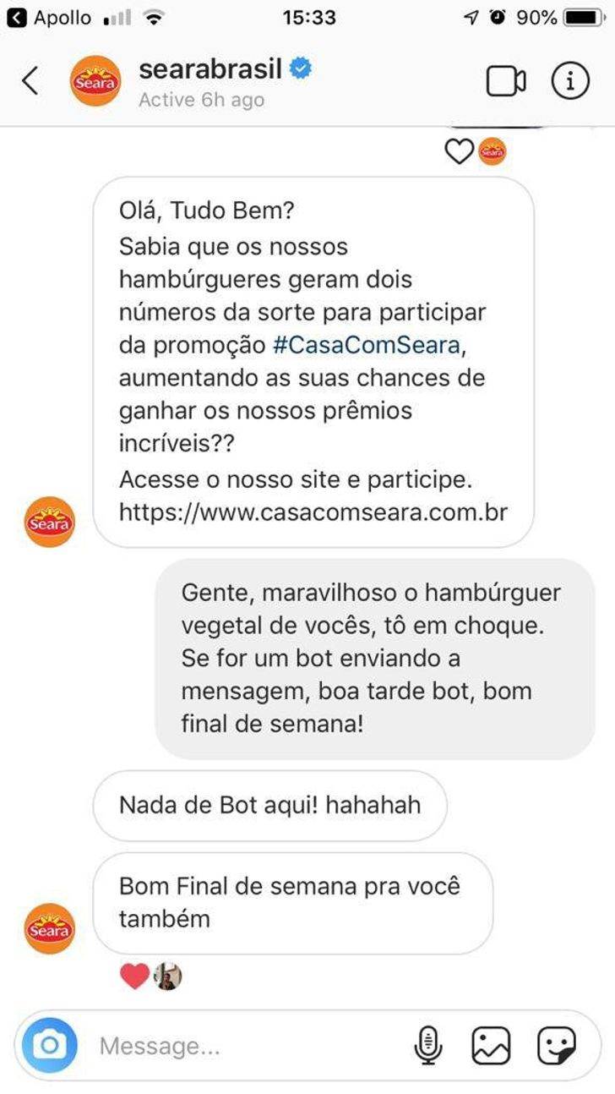Open conversation info circle icon
Image resolution: width=615 pixels, height=1094 pixels.
coord(570,81)
